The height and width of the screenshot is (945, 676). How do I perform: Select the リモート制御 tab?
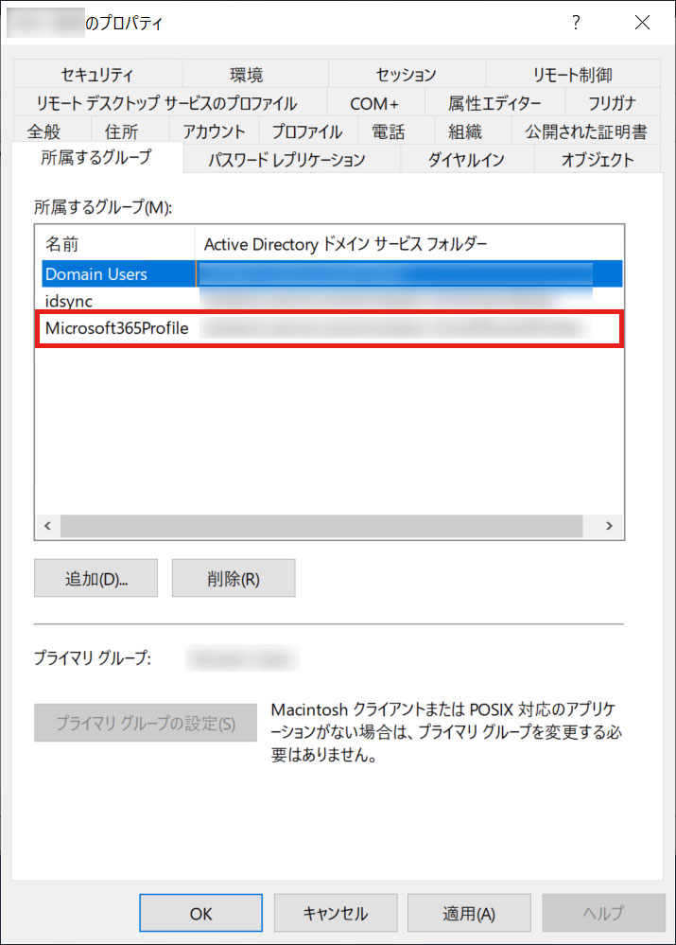coord(573,74)
